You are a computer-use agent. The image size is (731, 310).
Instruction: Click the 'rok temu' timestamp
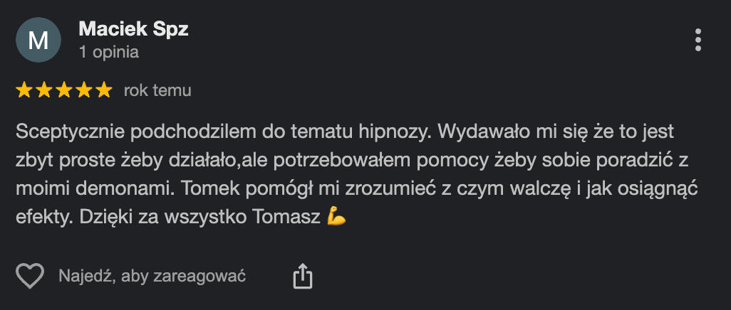[x=157, y=90]
